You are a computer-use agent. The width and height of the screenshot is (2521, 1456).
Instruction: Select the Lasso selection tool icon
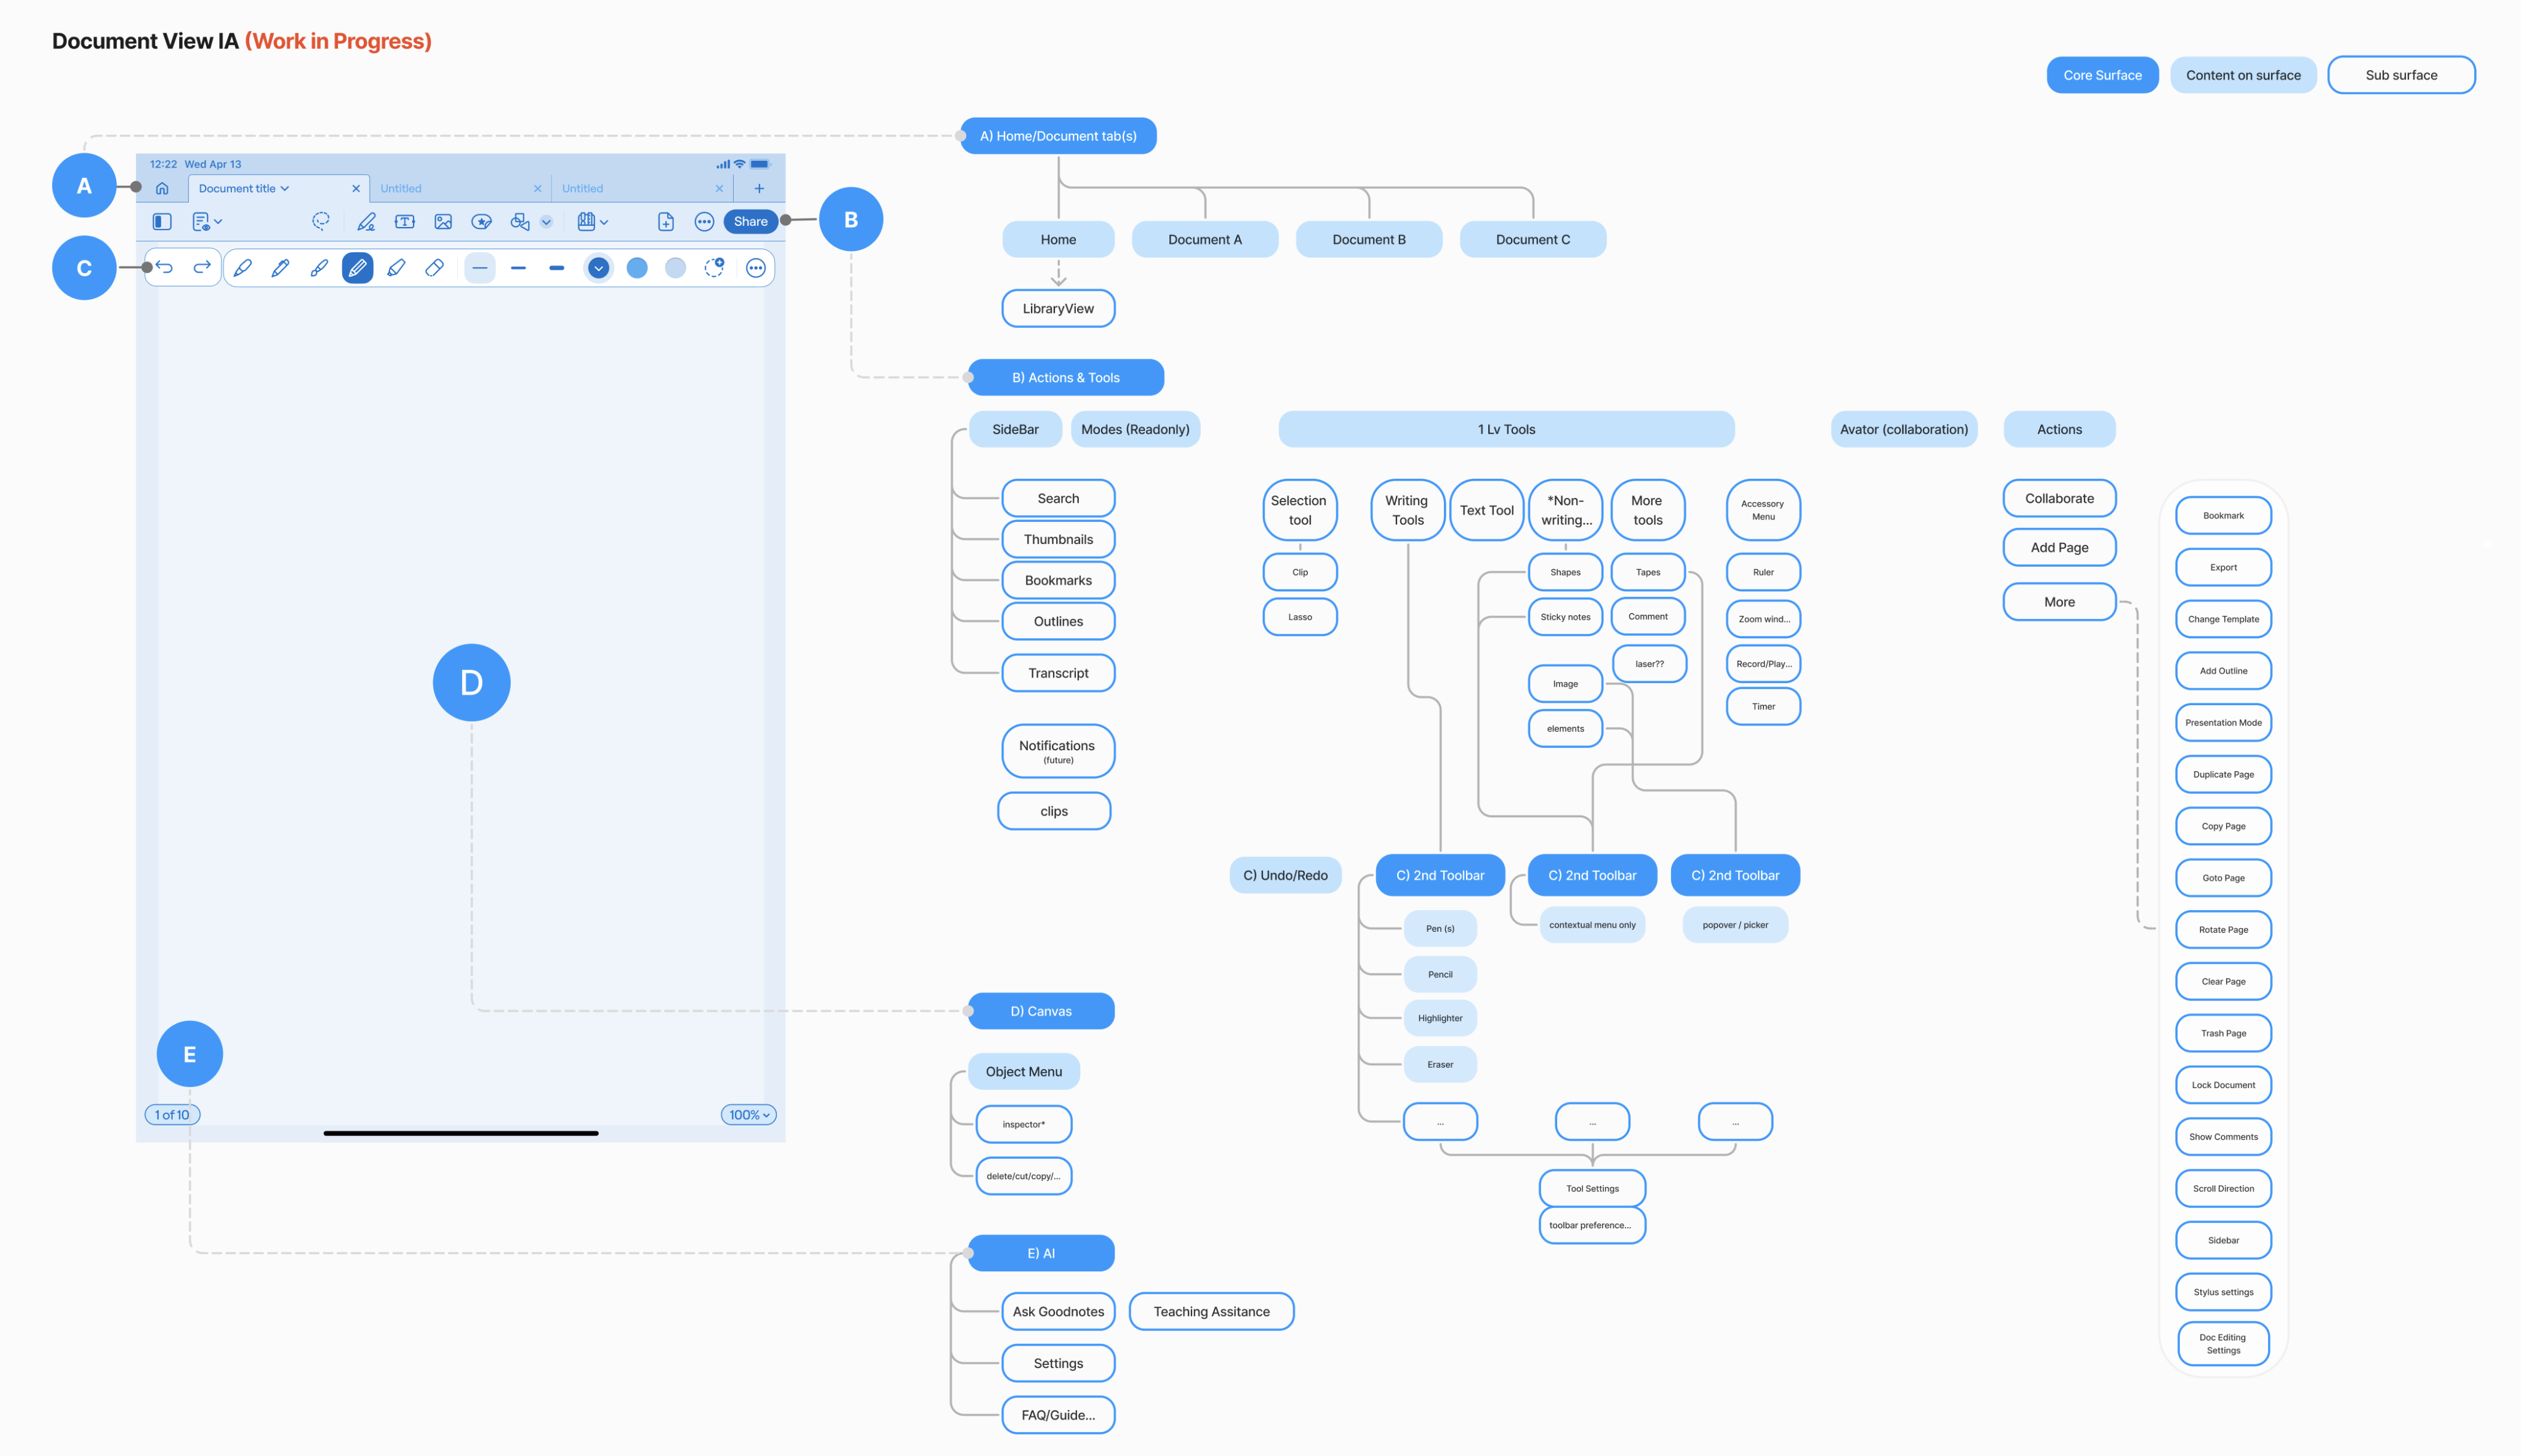[x=321, y=221]
